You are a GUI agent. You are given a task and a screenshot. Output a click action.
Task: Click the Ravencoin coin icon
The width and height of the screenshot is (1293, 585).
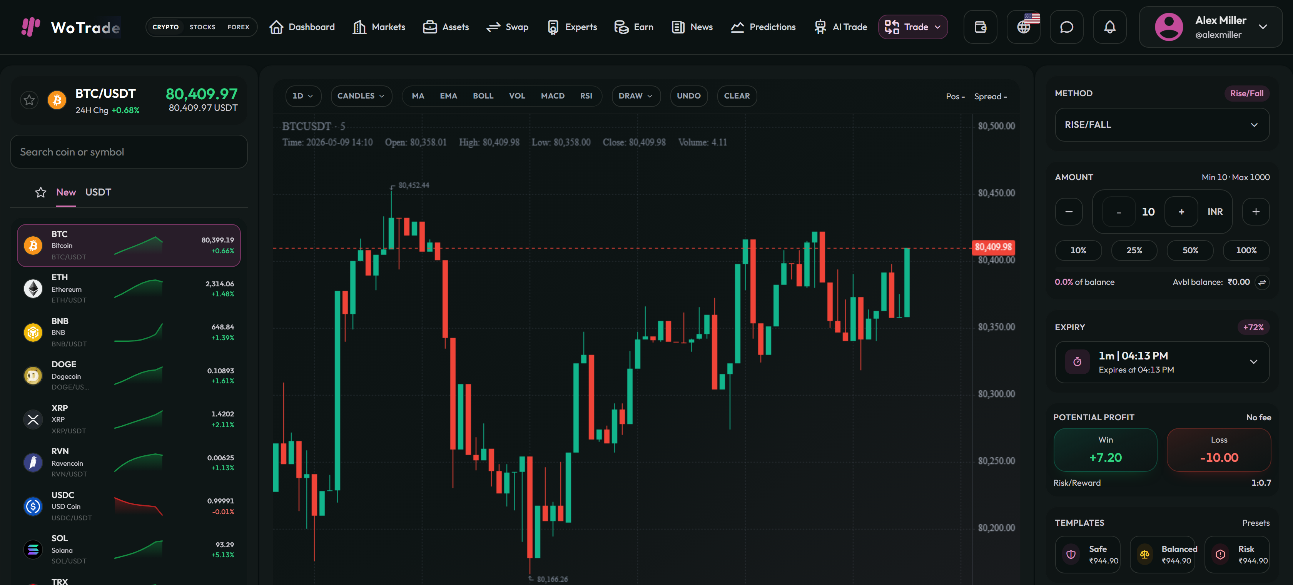[33, 463]
